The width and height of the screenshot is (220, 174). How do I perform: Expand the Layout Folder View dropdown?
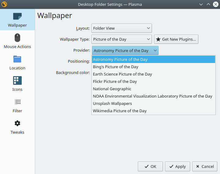[x=122, y=28]
